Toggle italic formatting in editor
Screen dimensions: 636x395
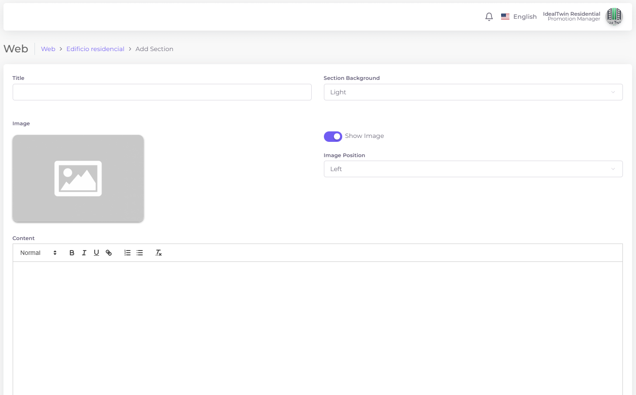(84, 253)
